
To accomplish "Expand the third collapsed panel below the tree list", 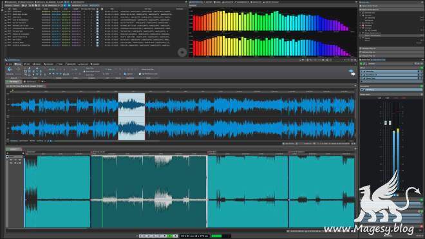I will [x=392, y=55].
